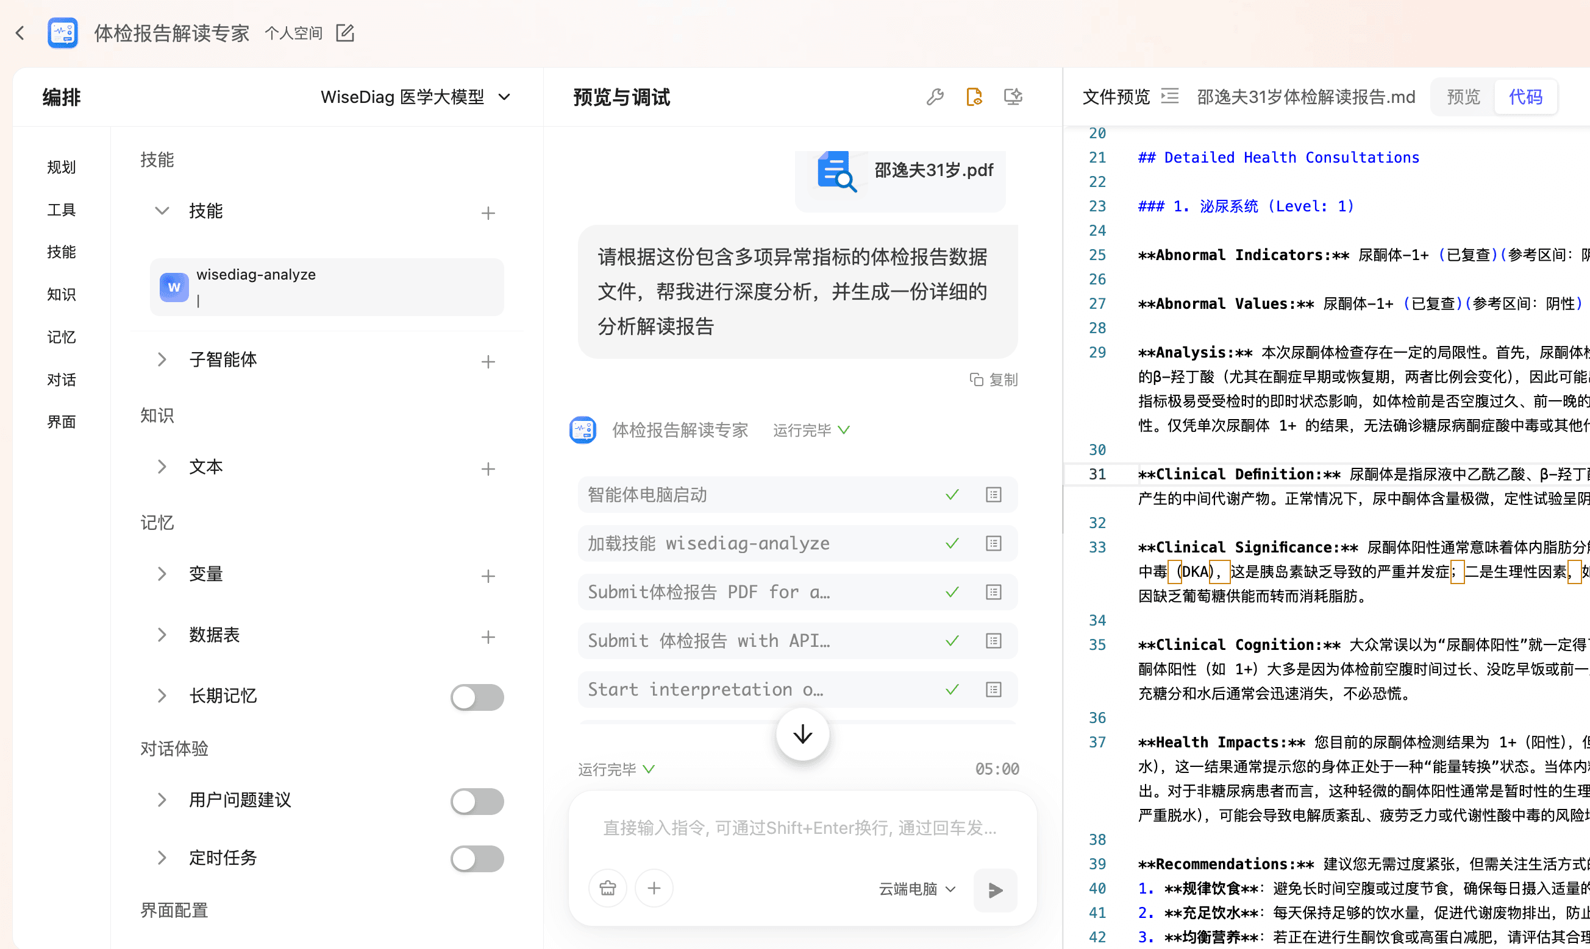Image resolution: width=1590 pixels, height=949 pixels.
Task: Expand 运行完毕 status above input box
Action: [616, 769]
